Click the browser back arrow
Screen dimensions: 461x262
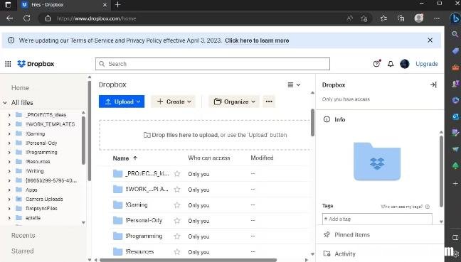click(x=9, y=18)
